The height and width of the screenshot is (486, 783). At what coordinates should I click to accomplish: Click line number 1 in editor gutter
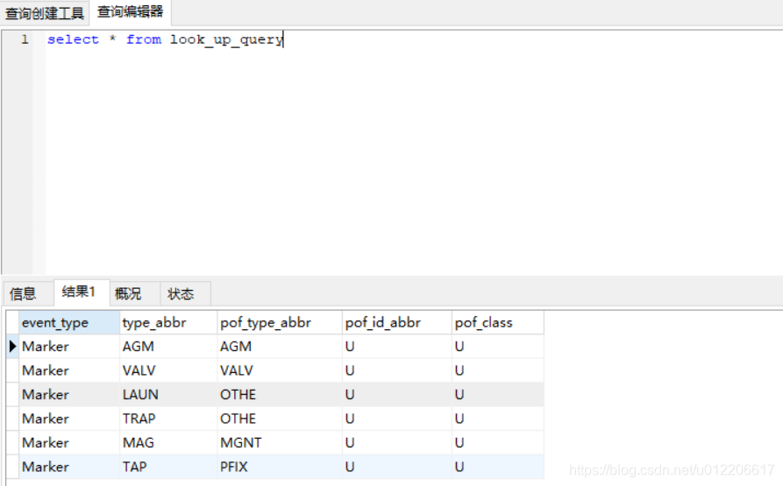(x=25, y=39)
